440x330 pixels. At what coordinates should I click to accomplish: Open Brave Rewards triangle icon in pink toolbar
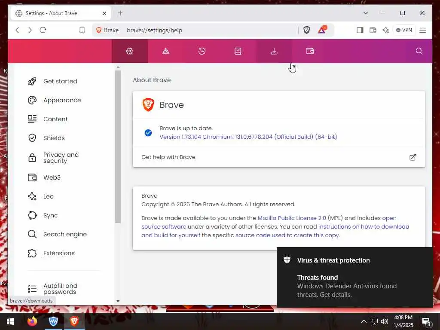[x=166, y=51]
